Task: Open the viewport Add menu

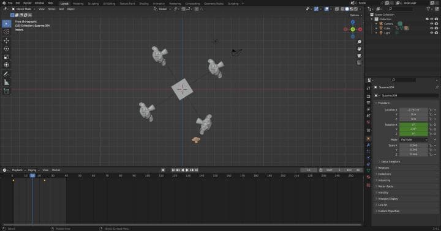Action: click(x=61, y=9)
